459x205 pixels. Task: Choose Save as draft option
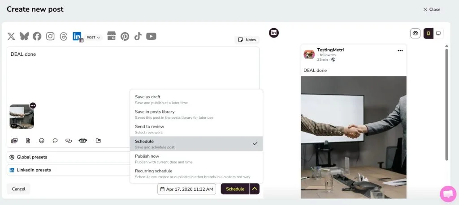[196, 100]
